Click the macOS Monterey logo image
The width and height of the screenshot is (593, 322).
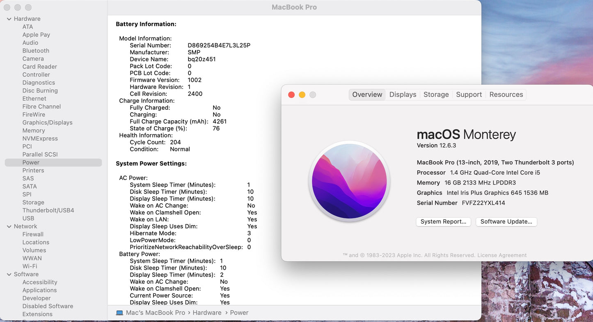pos(349,181)
